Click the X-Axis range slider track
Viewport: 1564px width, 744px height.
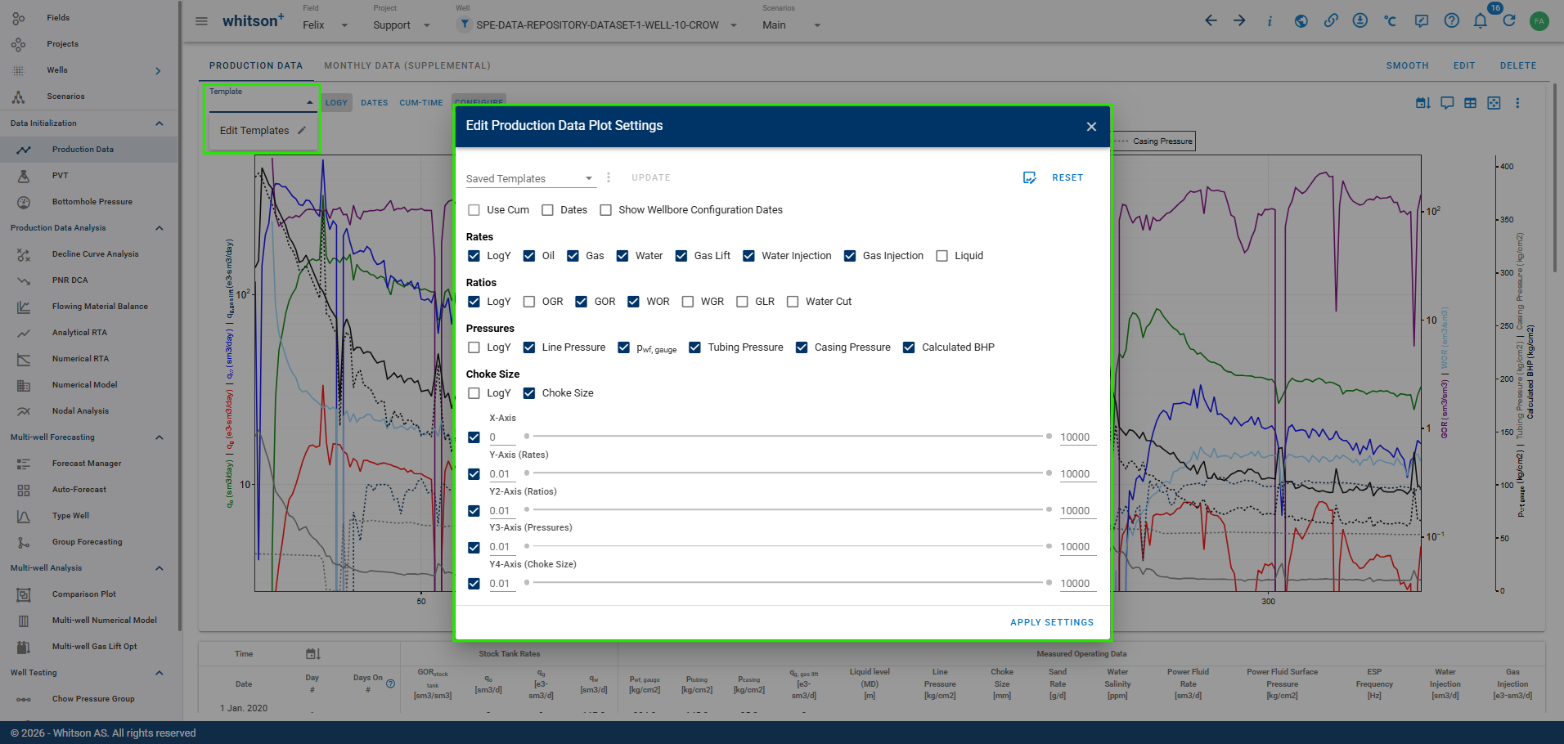click(788, 436)
